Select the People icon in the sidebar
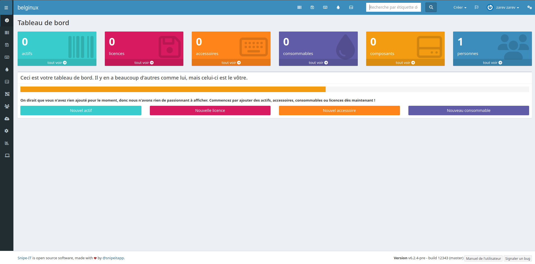 (6, 106)
